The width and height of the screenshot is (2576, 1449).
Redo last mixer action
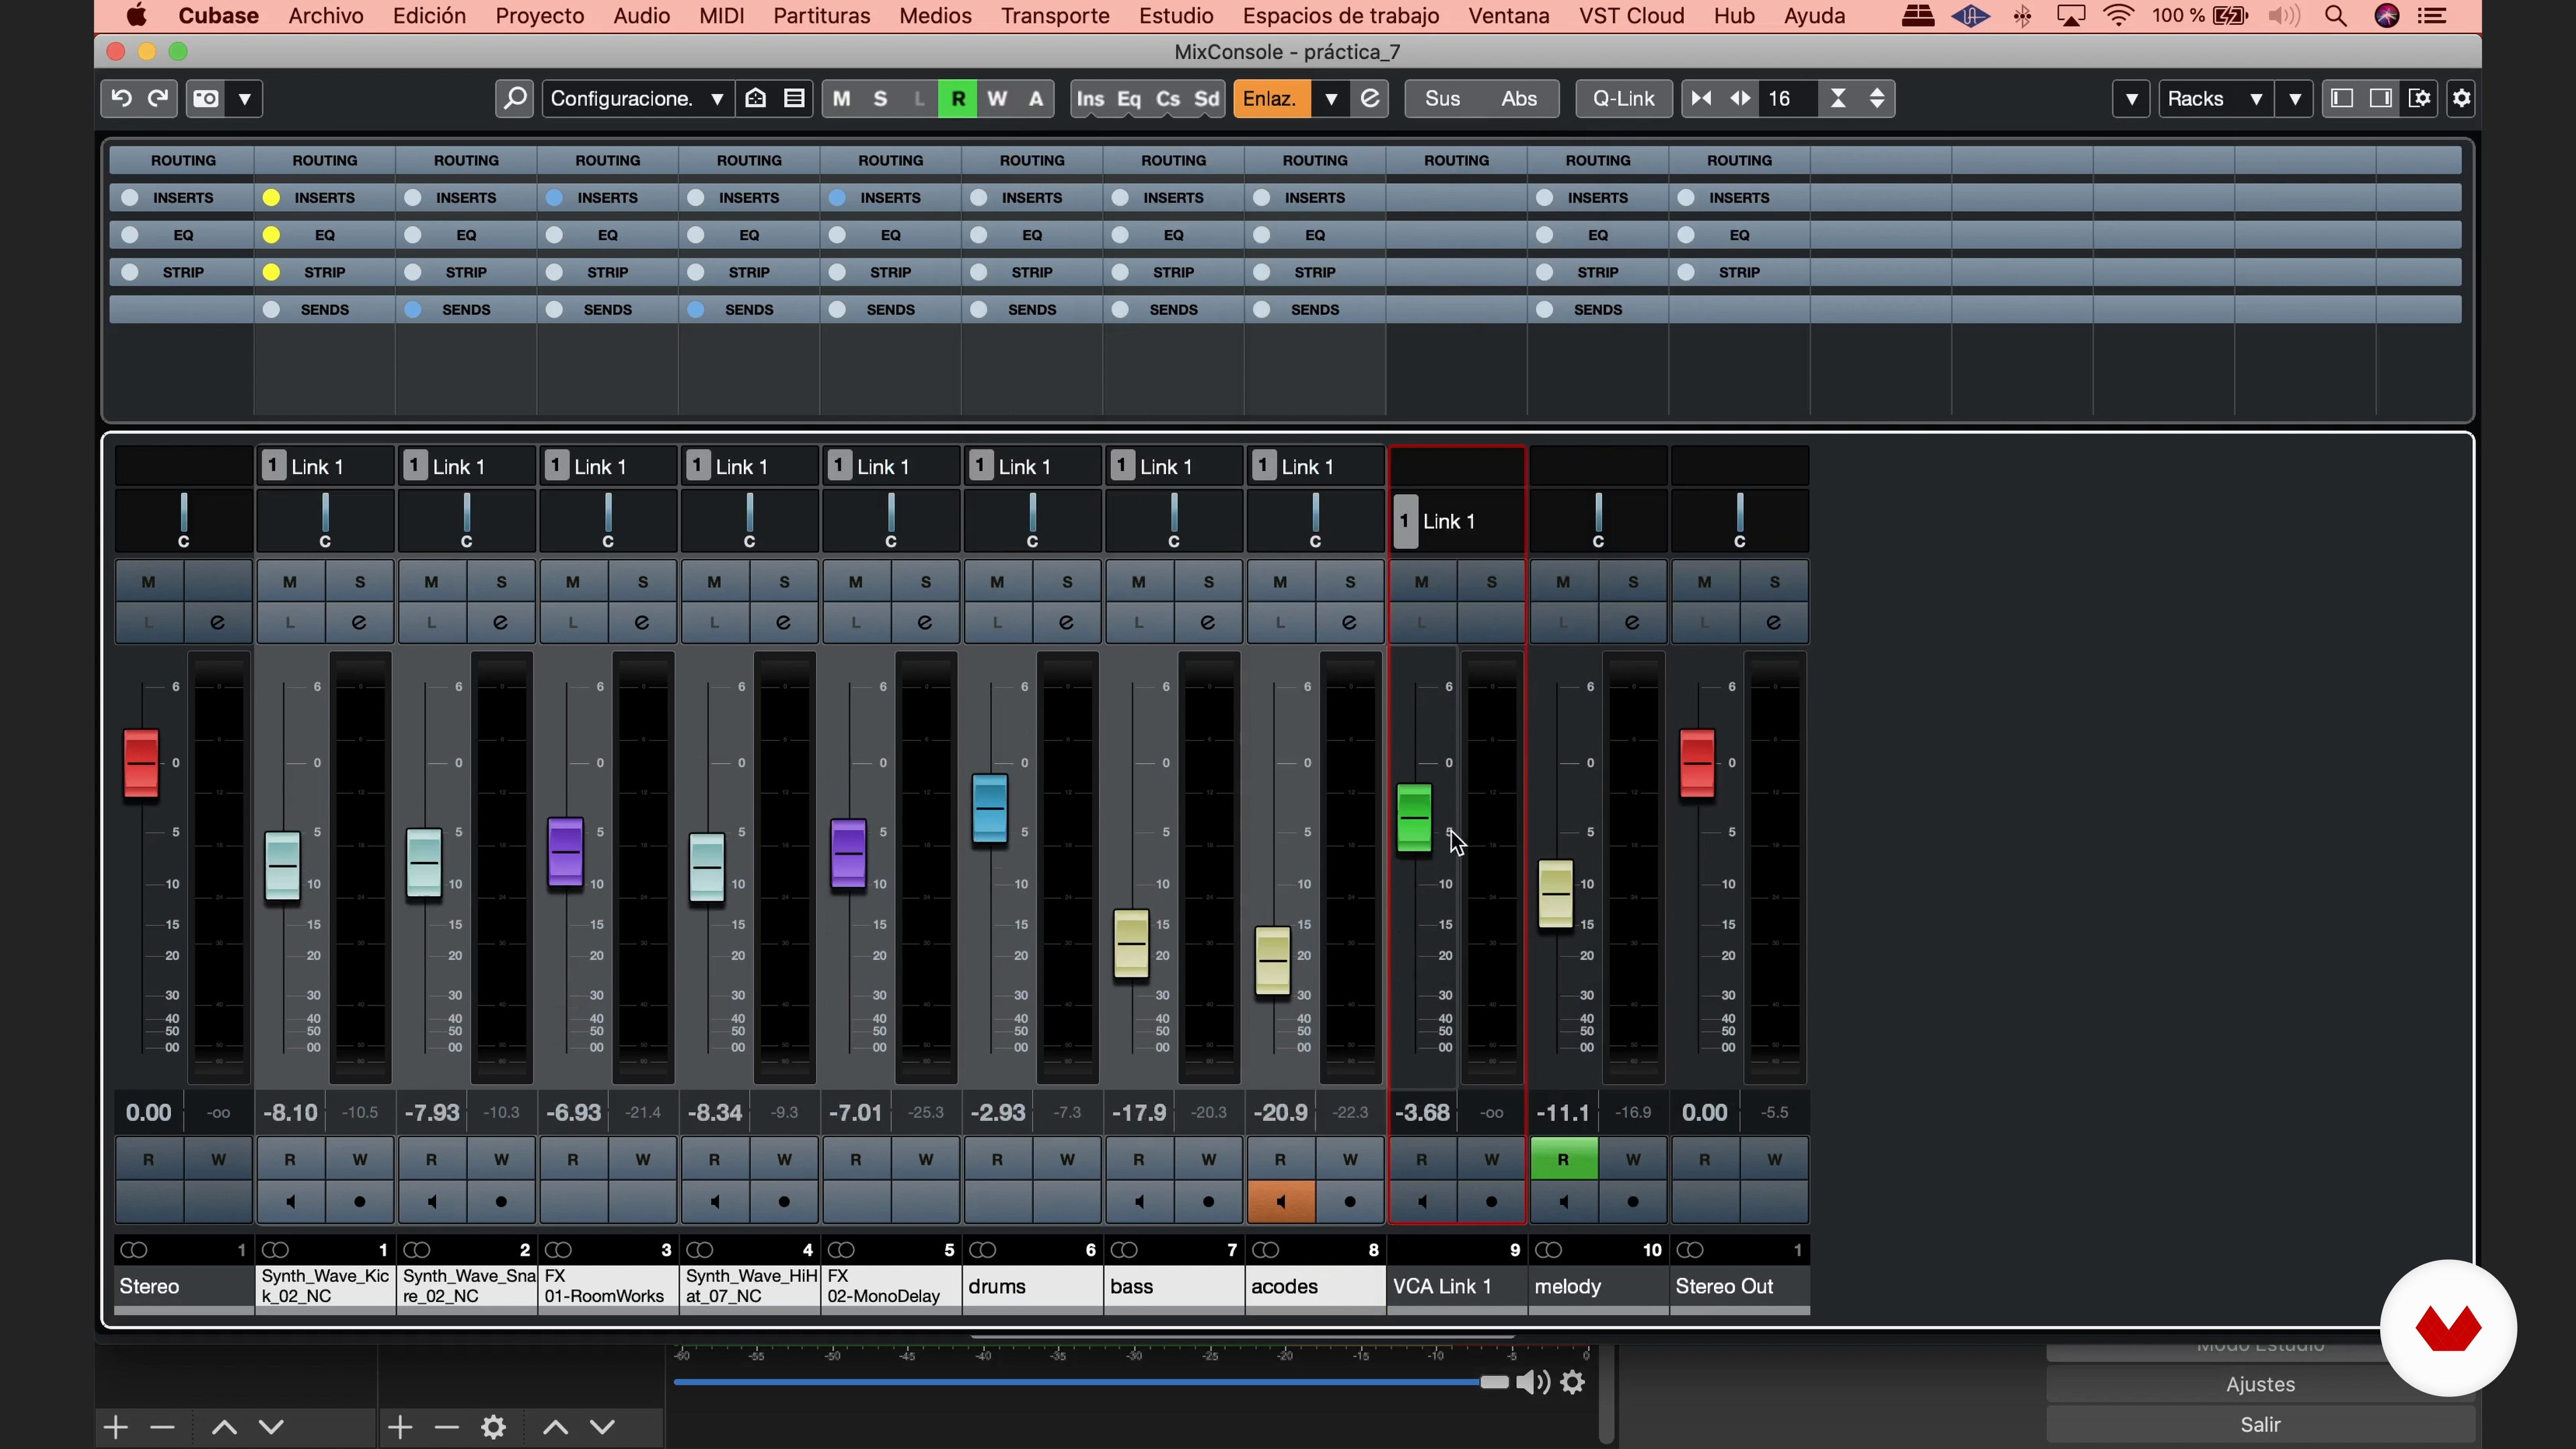click(x=158, y=98)
